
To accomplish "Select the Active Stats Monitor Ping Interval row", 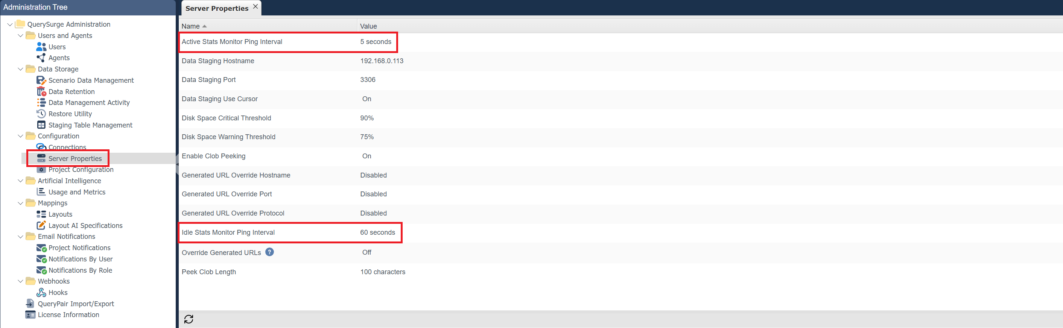I will tap(620, 42).
